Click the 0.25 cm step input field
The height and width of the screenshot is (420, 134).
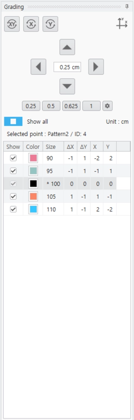click(x=67, y=67)
